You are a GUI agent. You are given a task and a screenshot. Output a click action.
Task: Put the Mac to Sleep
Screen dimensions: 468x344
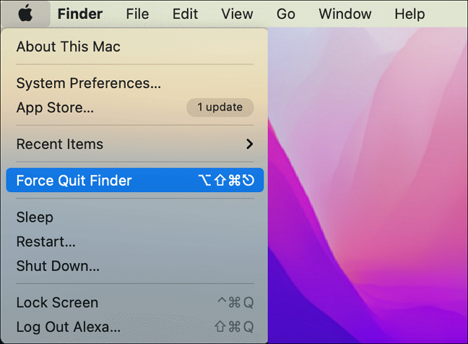(x=34, y=217)
